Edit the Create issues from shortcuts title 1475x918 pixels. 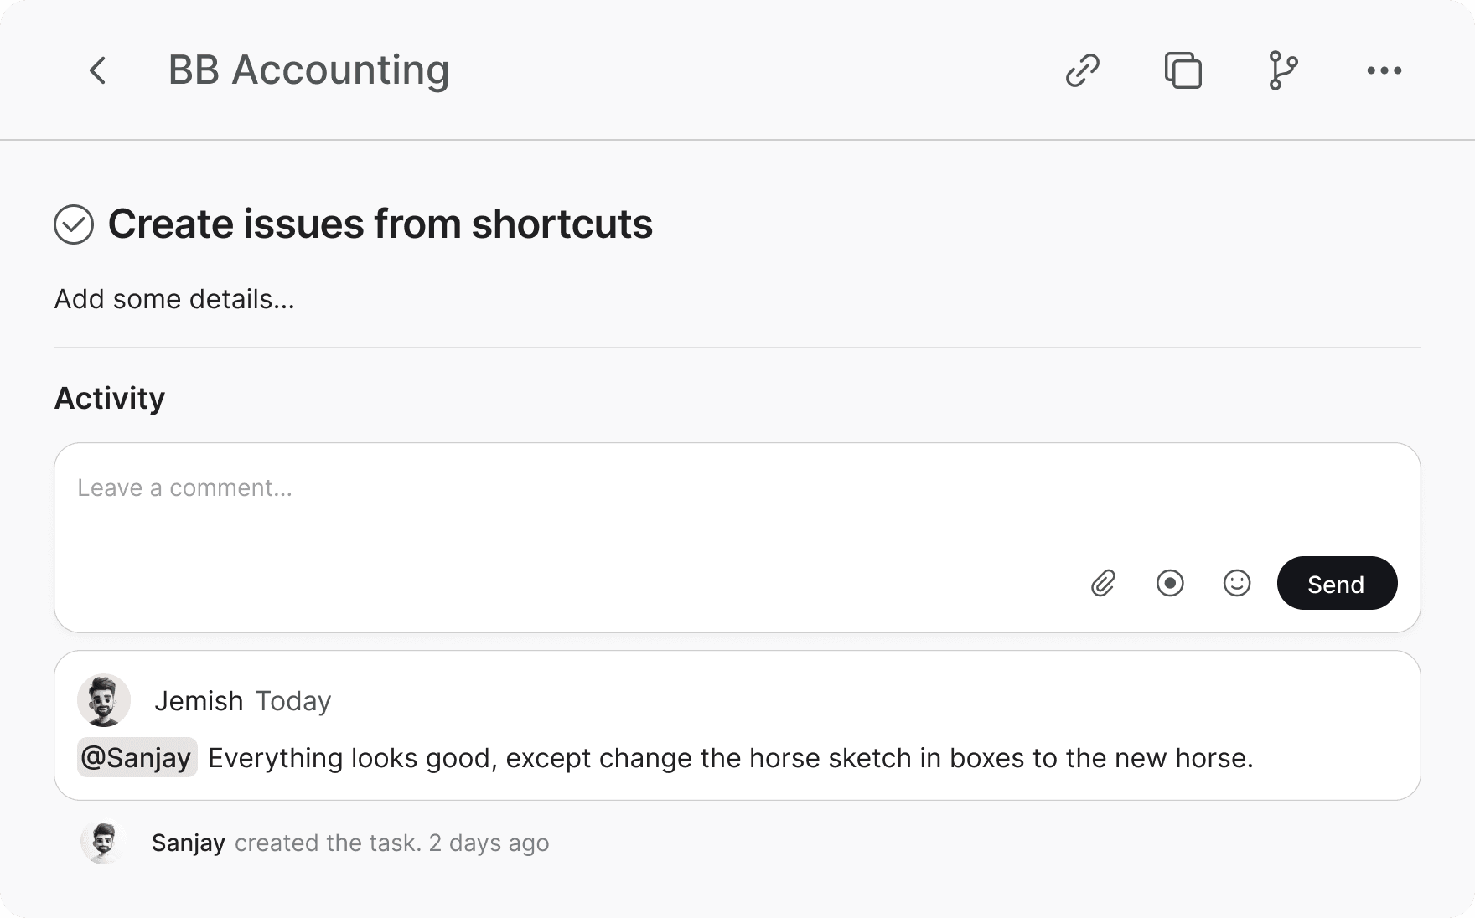[x=380, y=224]
